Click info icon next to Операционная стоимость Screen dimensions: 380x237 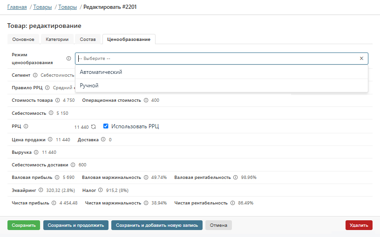tap(146, 100)
